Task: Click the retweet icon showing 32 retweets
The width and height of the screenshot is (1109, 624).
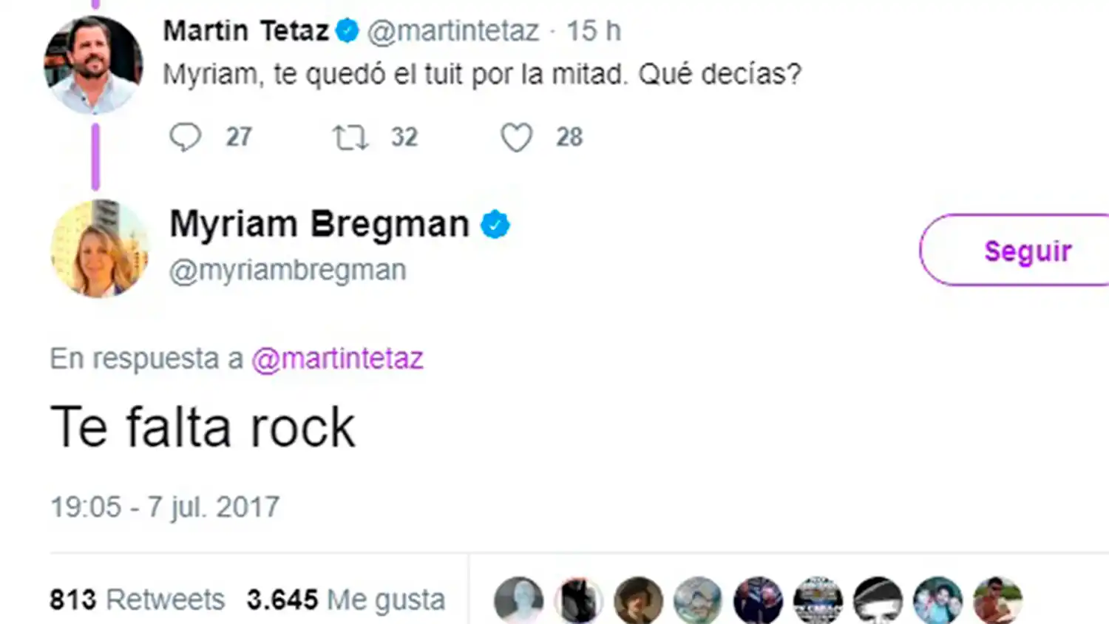Action: click(350, 137)
